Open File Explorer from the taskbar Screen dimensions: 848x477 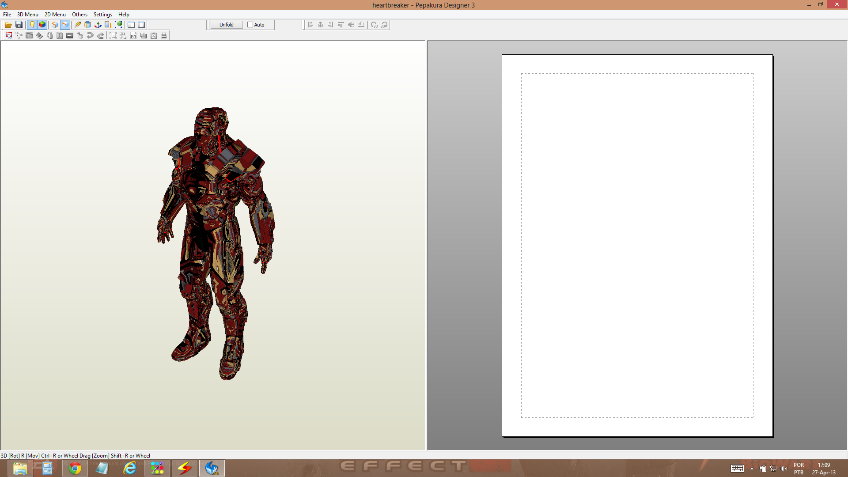pos(20,468)
